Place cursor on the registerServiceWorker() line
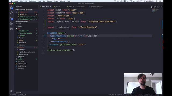The image size is (172, 96). 61,50
